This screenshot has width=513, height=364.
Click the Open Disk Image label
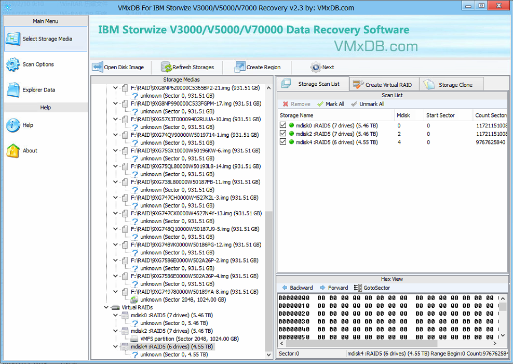coord(124,67)
